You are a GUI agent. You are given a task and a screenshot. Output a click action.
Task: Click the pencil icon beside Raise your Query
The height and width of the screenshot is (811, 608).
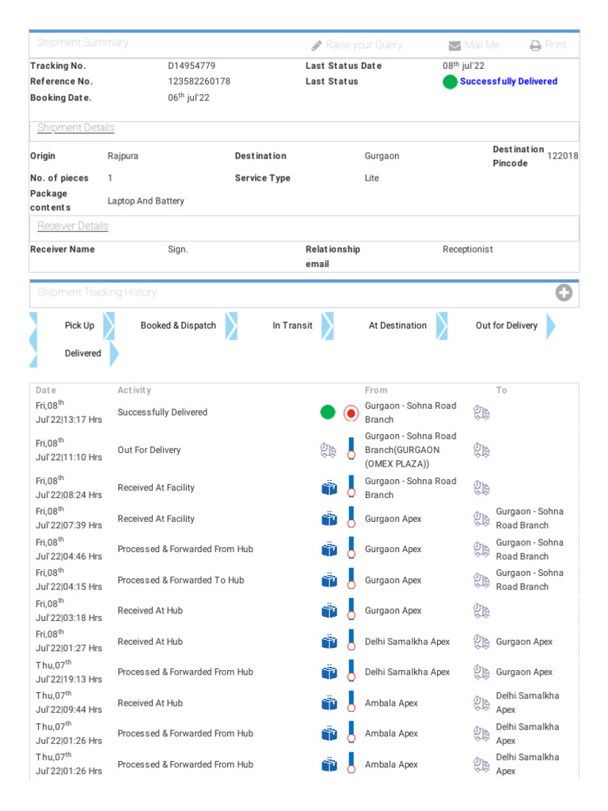317,46
